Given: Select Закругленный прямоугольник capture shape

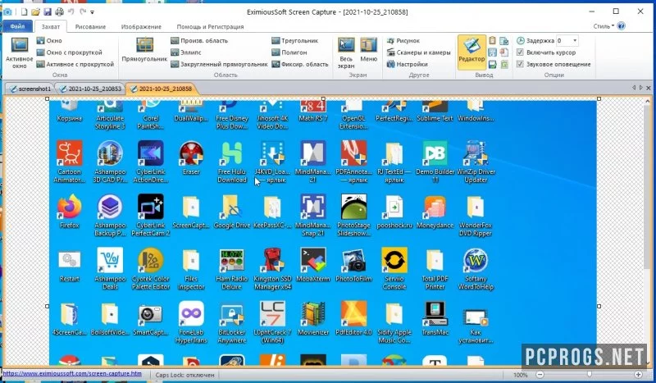Looking at the screenshot, I should point(219,64).
